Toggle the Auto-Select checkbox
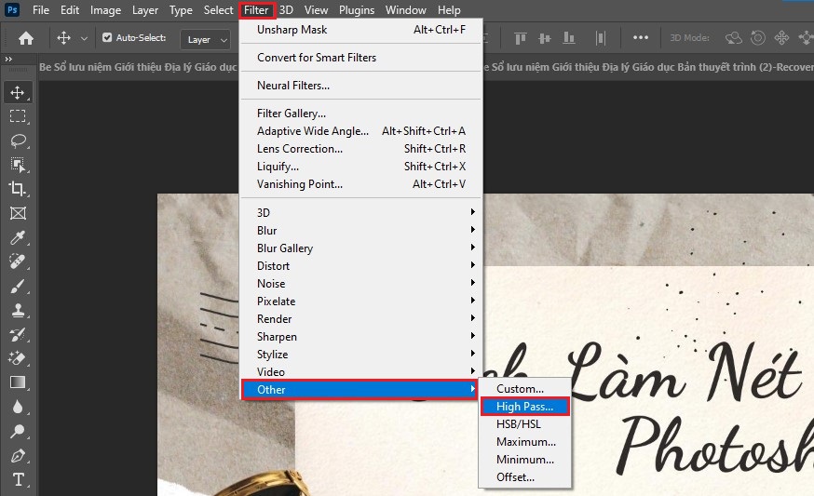The image size is (814, 496). click(x=107, y=37)
